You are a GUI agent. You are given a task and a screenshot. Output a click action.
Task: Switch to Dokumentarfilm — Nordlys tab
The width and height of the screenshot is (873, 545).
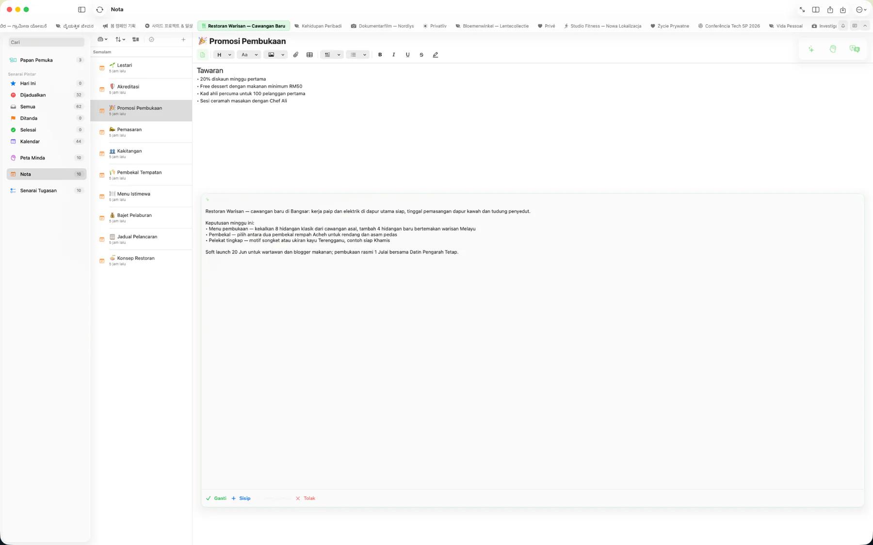click(x=382, y=26)
